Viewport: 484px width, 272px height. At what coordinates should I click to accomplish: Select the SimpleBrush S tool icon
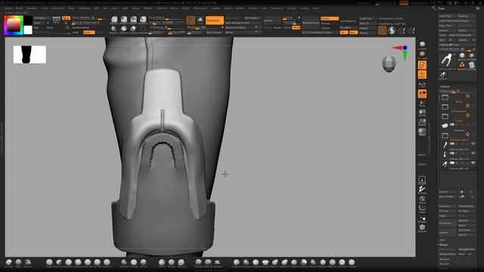(462, 64)
